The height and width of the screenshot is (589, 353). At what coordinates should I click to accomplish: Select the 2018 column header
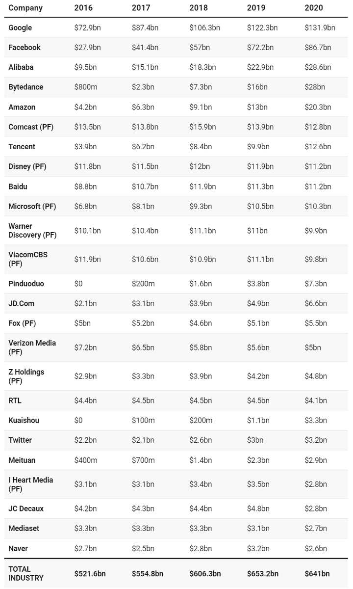(198, 8)
